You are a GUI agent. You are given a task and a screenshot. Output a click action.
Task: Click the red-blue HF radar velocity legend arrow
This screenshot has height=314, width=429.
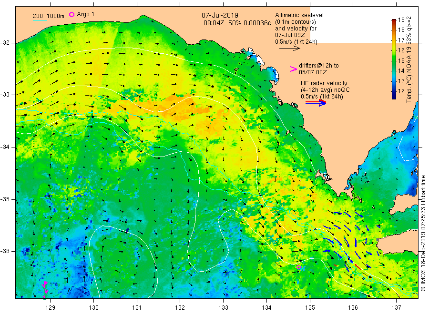pyautogui.click(x=316, y=103)
